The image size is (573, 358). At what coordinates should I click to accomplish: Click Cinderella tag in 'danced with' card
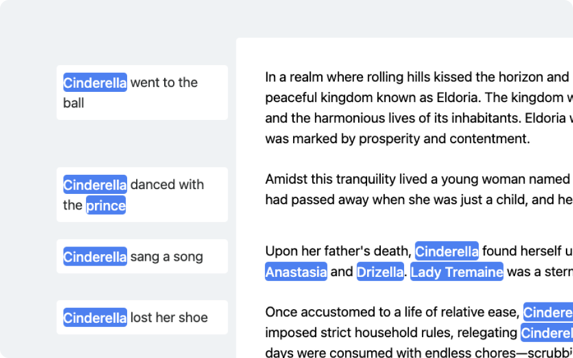point(95,184)
